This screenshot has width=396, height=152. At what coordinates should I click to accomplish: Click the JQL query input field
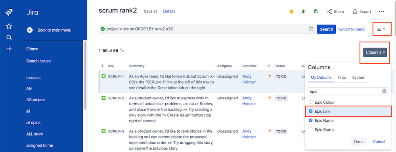click(x=207, y=29)
